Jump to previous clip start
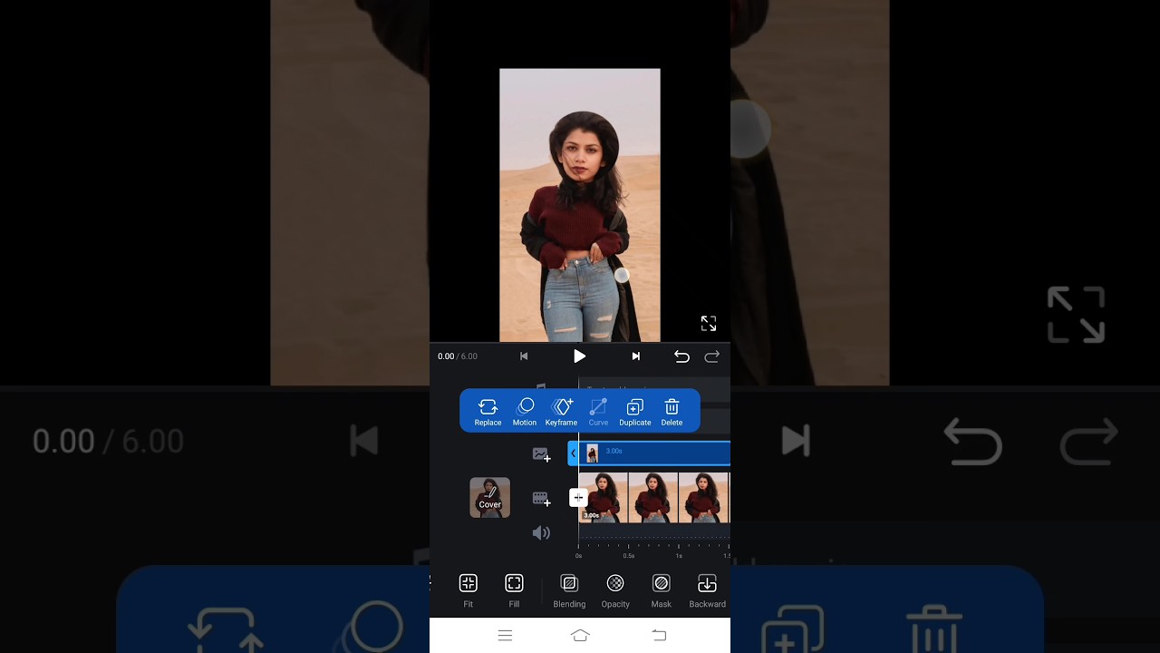This screenshot has width=1160, height=653. (524, 356)
